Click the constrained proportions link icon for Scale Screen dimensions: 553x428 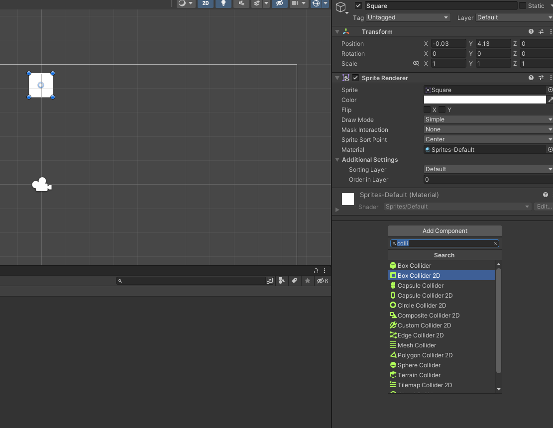click(416, 64)
